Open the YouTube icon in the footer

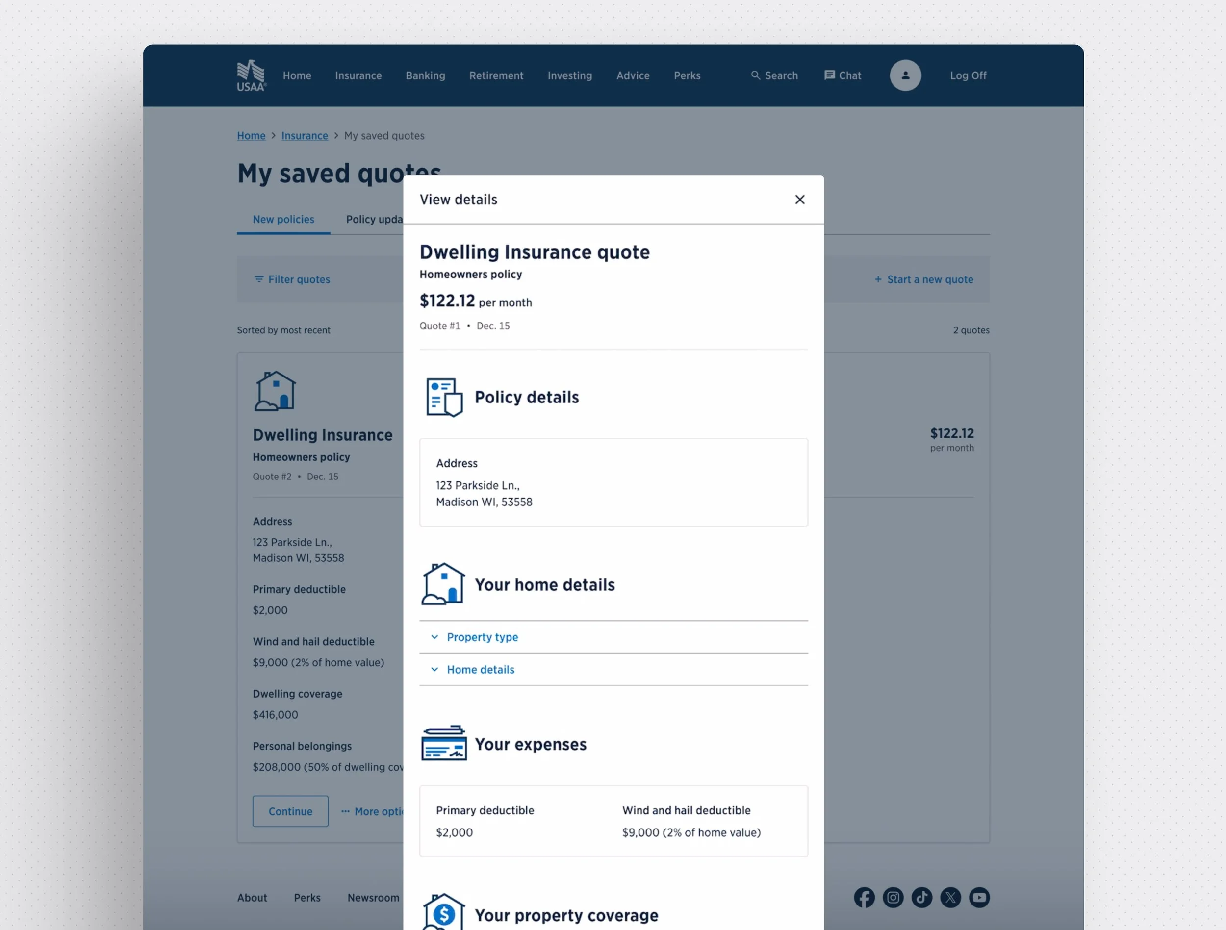[x=979, y=898]
